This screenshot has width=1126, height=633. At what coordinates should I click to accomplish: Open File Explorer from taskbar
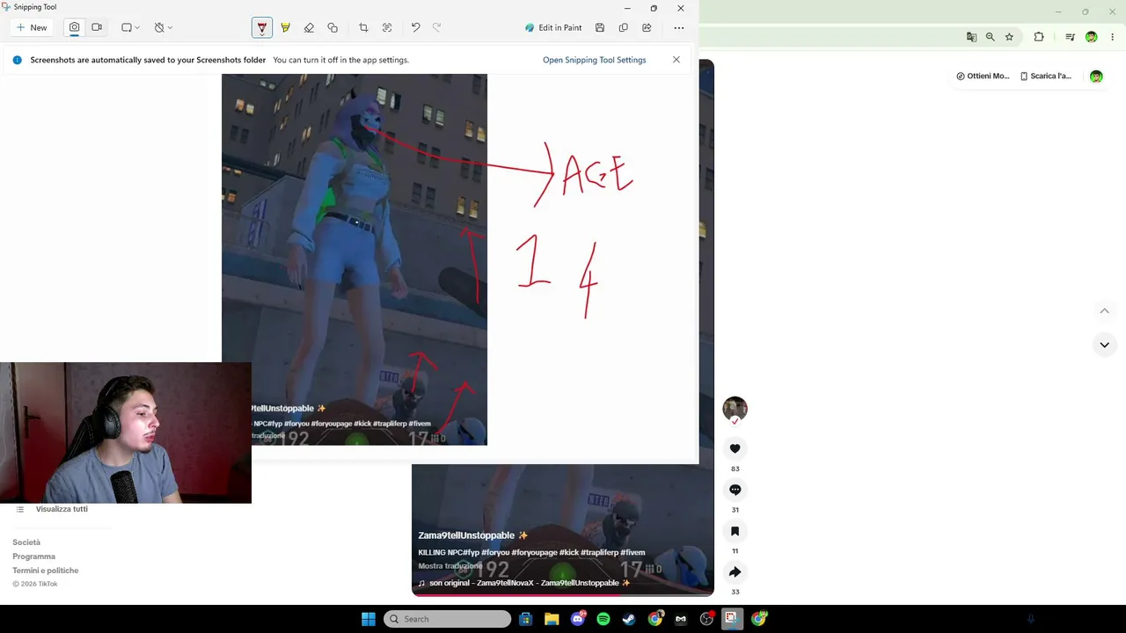[552, 619]
